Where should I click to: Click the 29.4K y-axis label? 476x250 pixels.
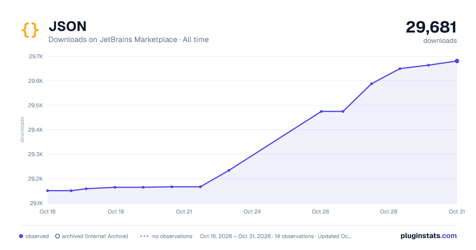[36, 130]
